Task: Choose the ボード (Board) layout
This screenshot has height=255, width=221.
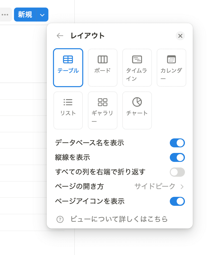Action: click(102, 68)
